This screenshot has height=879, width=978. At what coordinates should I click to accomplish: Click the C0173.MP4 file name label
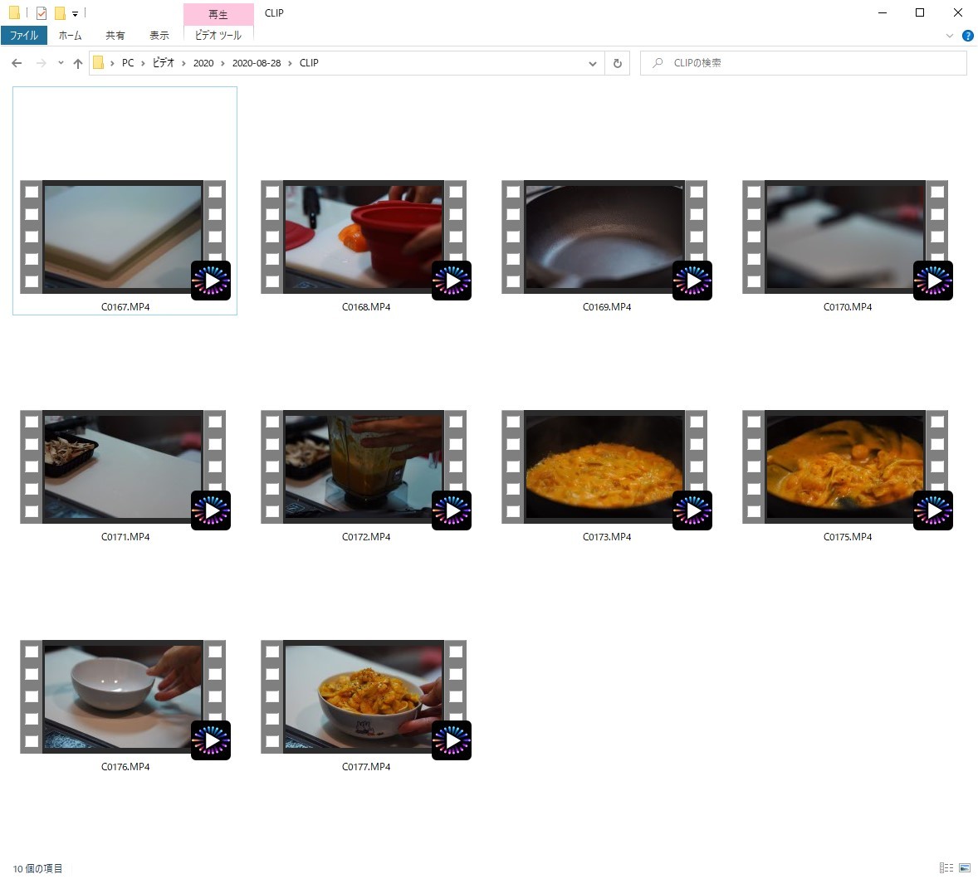click(607, 537)
